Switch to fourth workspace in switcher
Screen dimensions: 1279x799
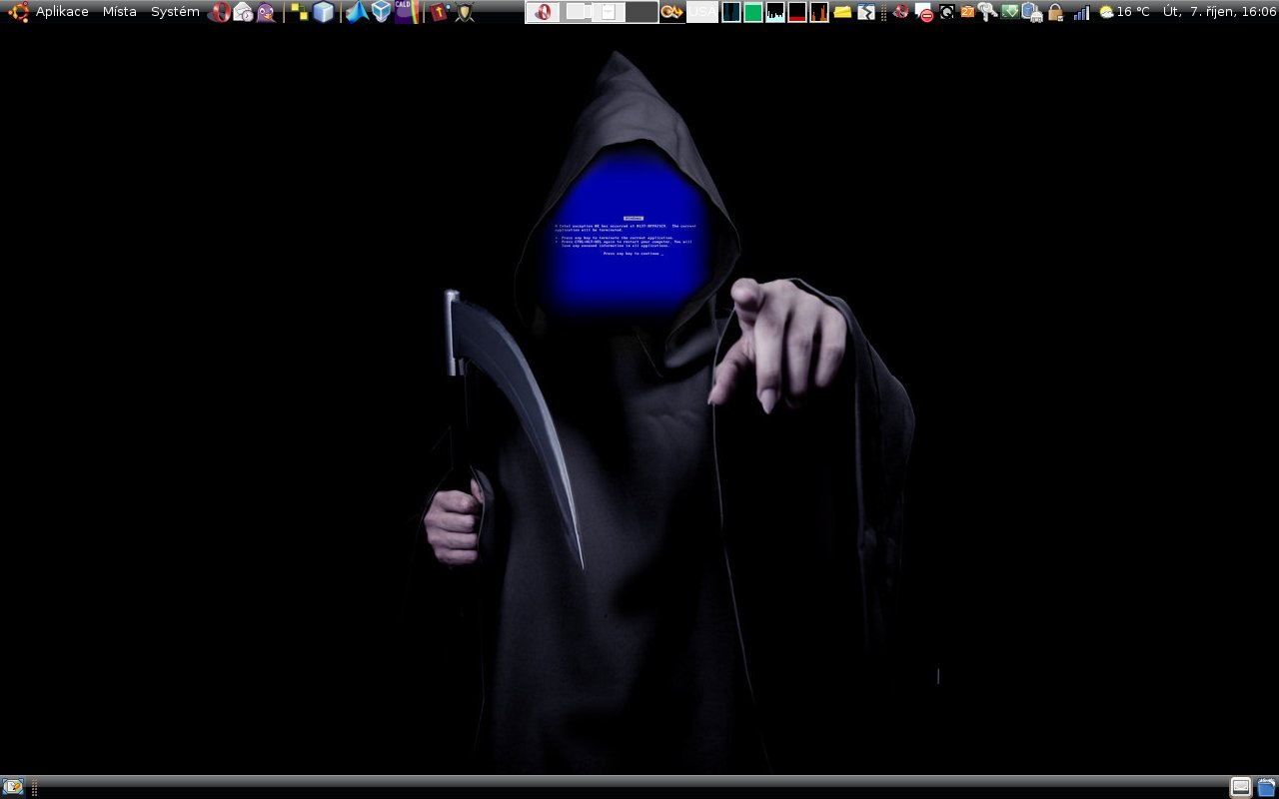[x=641, y=12]
